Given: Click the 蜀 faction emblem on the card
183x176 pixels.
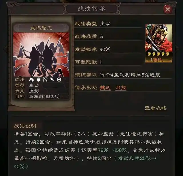Looking at the screenshot, I should 148,27.
